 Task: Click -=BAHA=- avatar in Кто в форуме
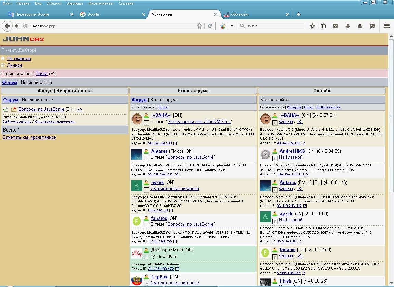click(137, 118)
